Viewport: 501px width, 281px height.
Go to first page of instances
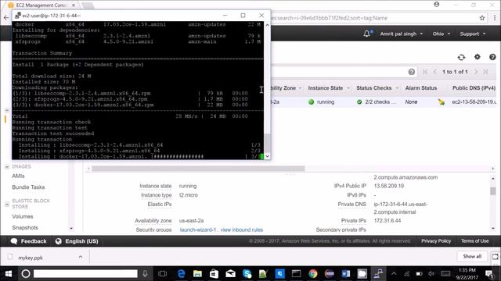coord(425,72)
